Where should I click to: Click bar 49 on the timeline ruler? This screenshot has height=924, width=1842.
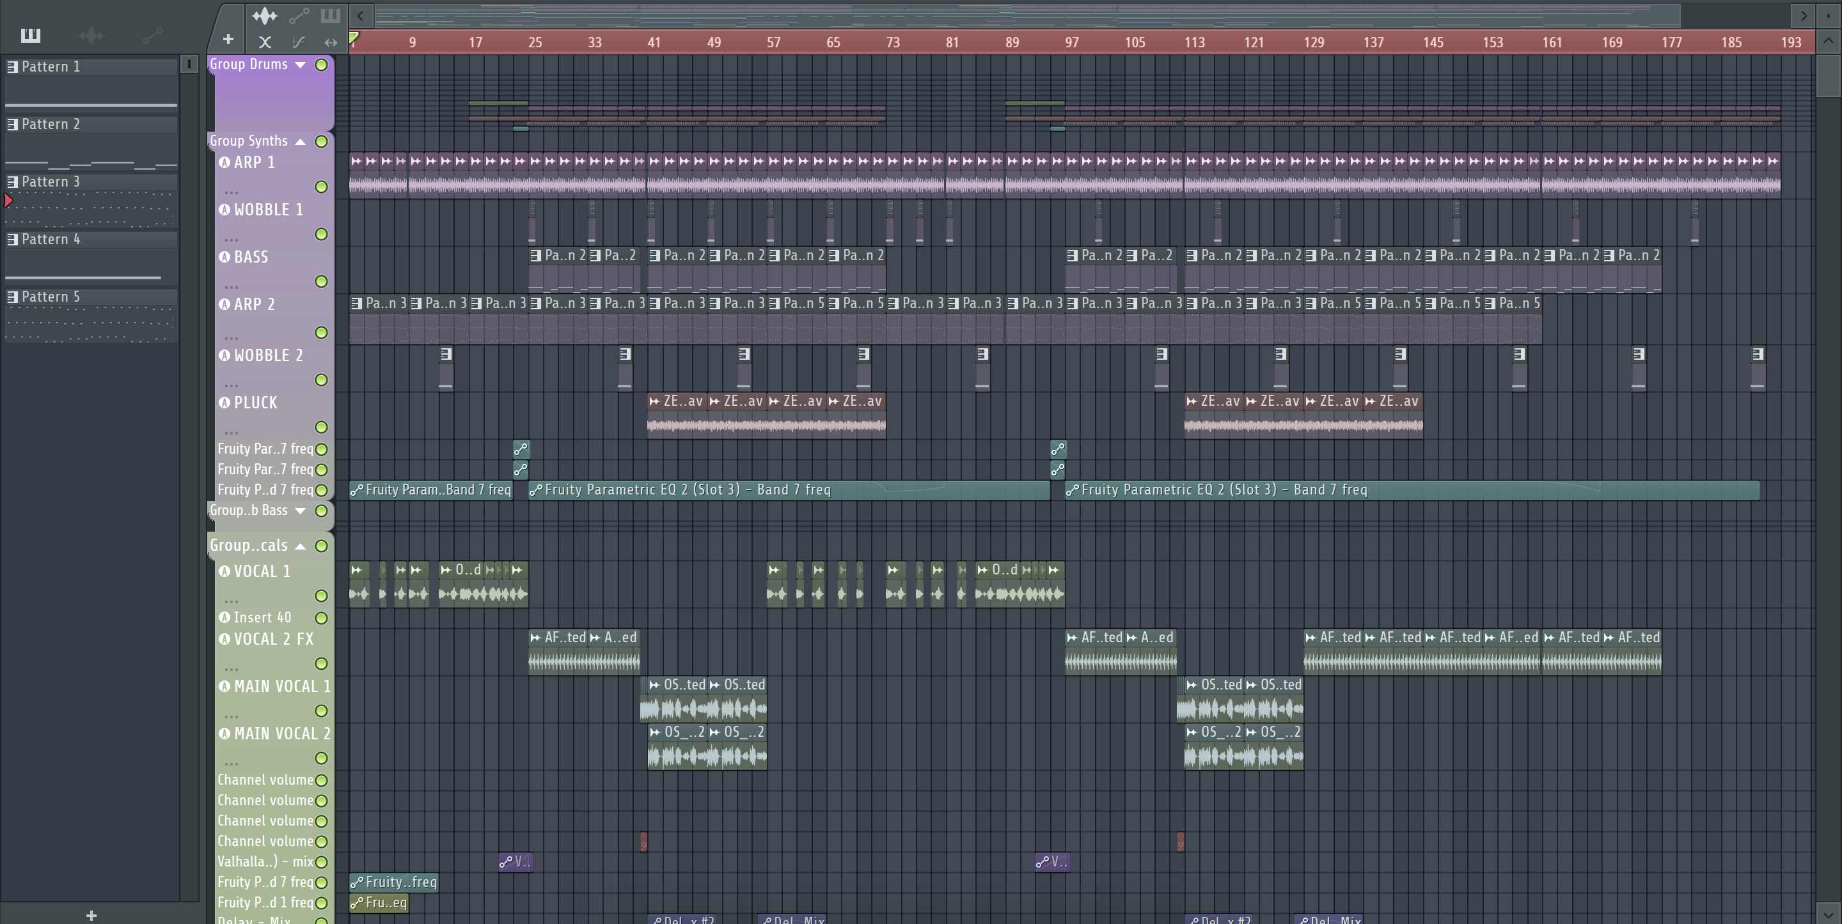pyautogui.click(x=714, y=42)
